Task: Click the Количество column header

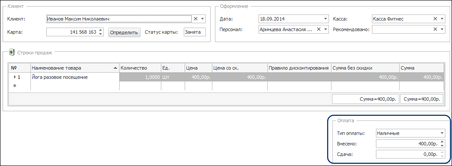Action: coord(140,68)
